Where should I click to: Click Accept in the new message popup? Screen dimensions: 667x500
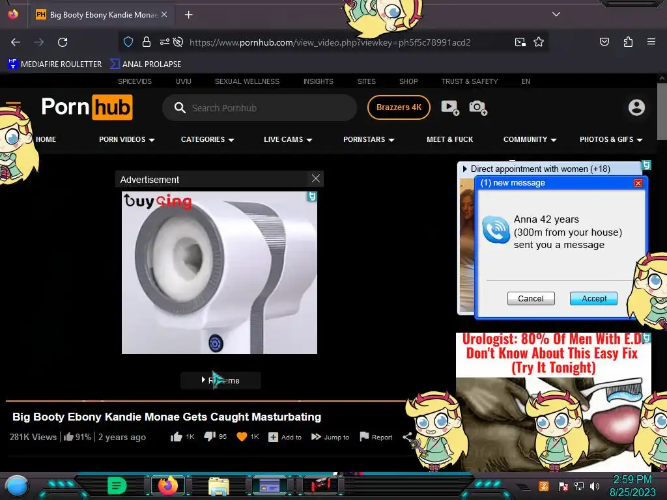[594, 298]
